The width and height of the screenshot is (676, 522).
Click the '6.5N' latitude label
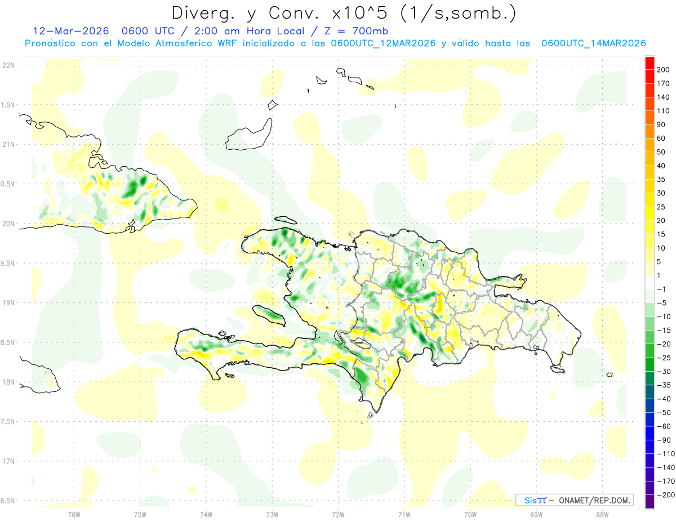click(x=8, y=501)
